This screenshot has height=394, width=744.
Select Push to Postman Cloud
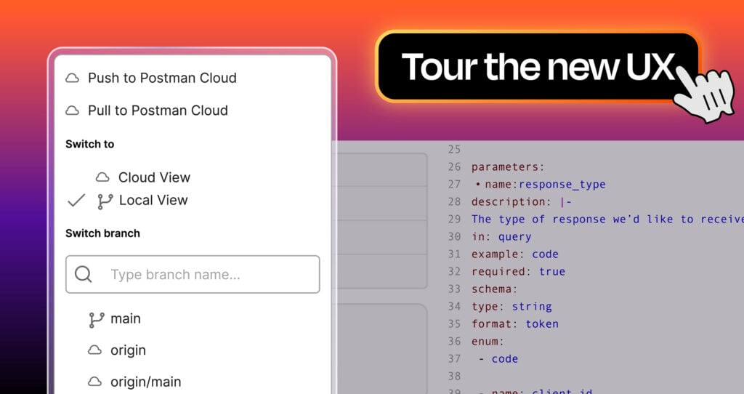[x=162, y=78]
